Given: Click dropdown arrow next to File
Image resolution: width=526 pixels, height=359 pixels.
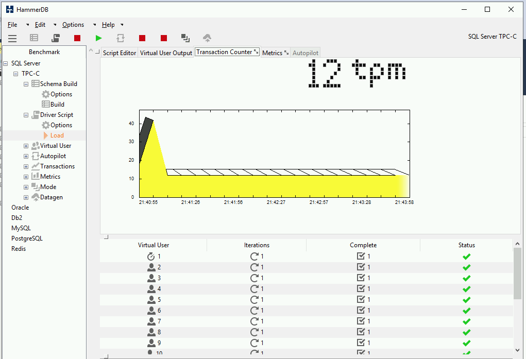Looking at the screenshot, I should pos(27,25).
